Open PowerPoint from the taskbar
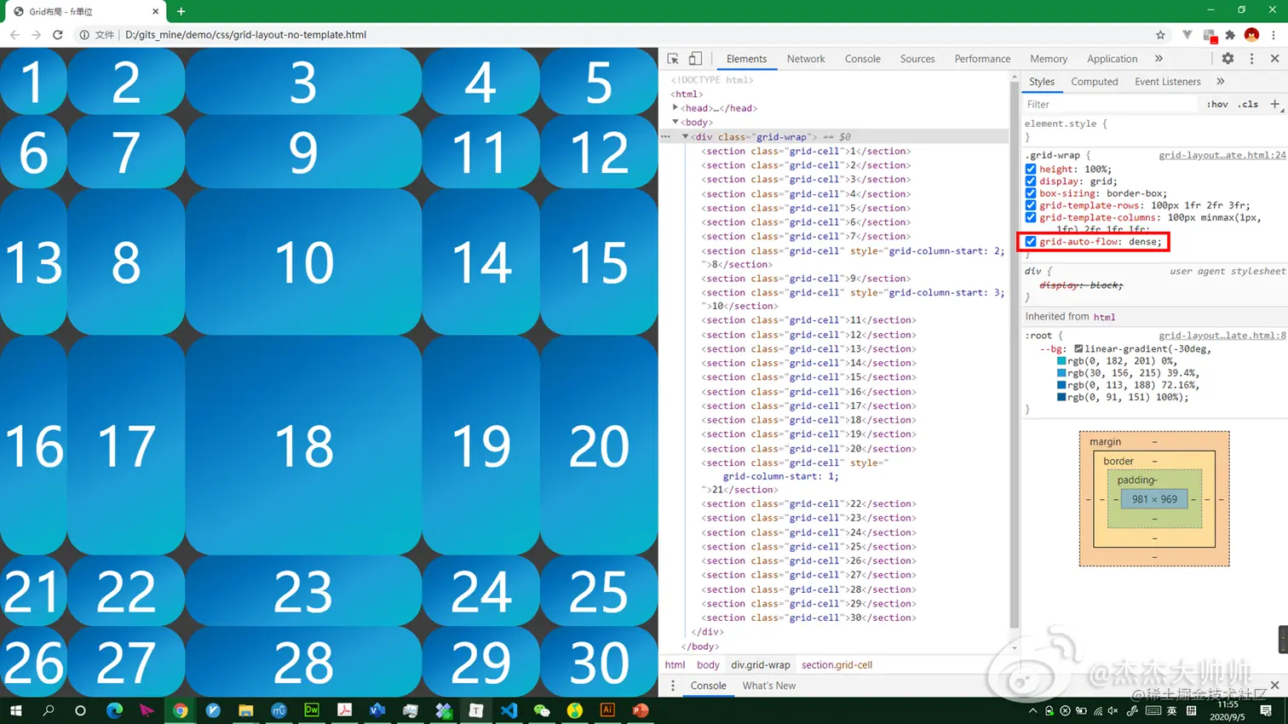This screenshot has height=724, width=1288. point(641,710)
